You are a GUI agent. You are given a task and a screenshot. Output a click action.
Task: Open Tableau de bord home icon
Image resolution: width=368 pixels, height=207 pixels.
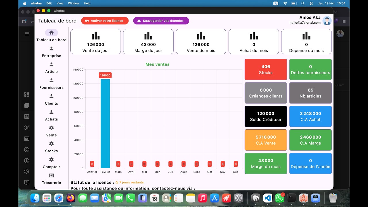51,33
